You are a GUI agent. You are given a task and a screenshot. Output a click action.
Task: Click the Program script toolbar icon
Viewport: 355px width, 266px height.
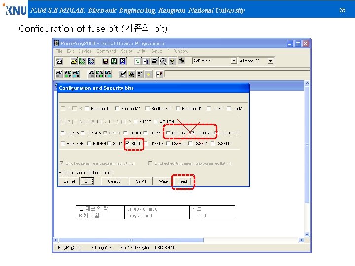[146, 61]
